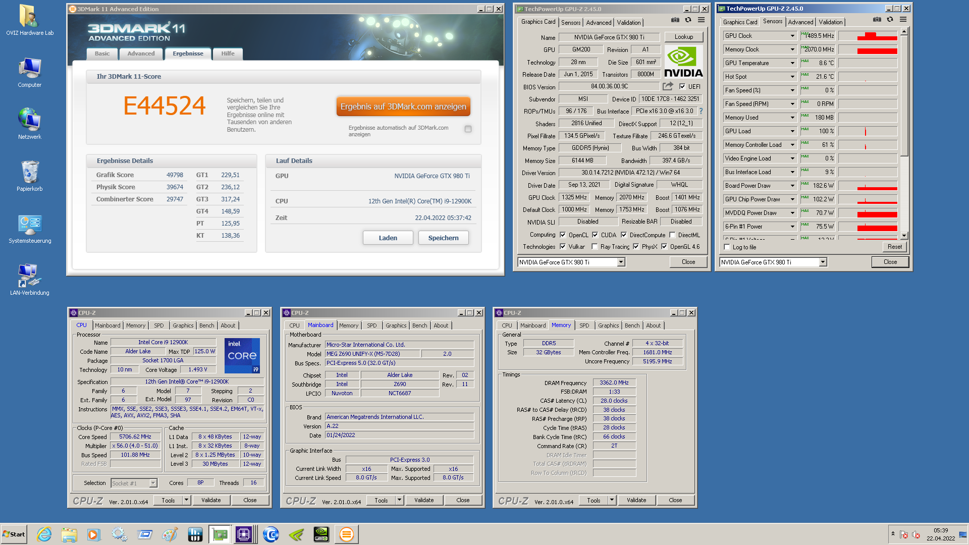The image size is (969, 545).
Task: Click refresh icon in GPU-Z Graphics Card window
Action: [688, 20]
